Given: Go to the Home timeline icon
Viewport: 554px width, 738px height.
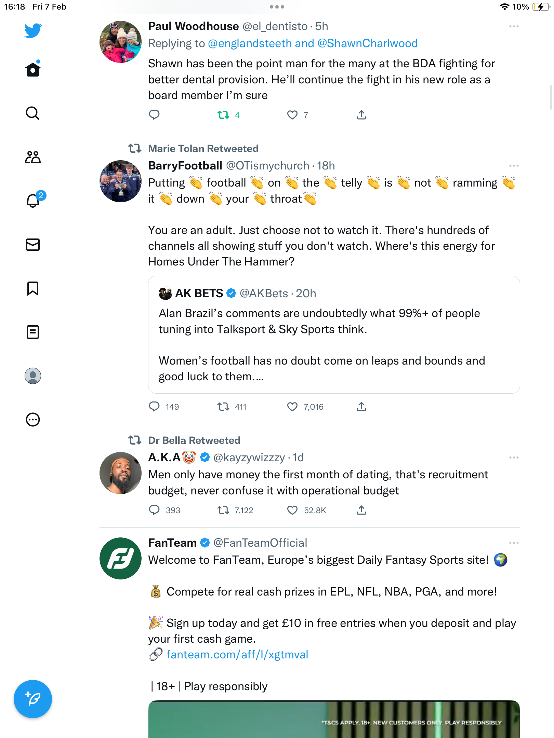Looking at the screenshot, I should pos(33,69).
